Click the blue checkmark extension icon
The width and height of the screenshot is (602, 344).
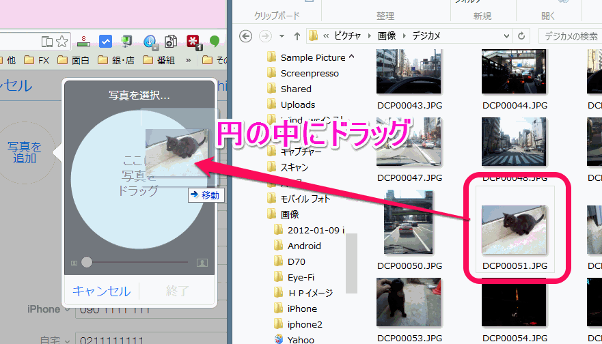106,42
